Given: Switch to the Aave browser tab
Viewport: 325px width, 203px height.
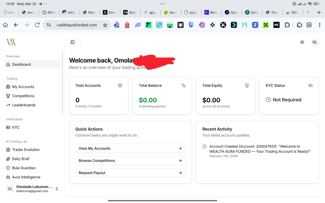Looking at the screenshot, I should tap(170, 12).
